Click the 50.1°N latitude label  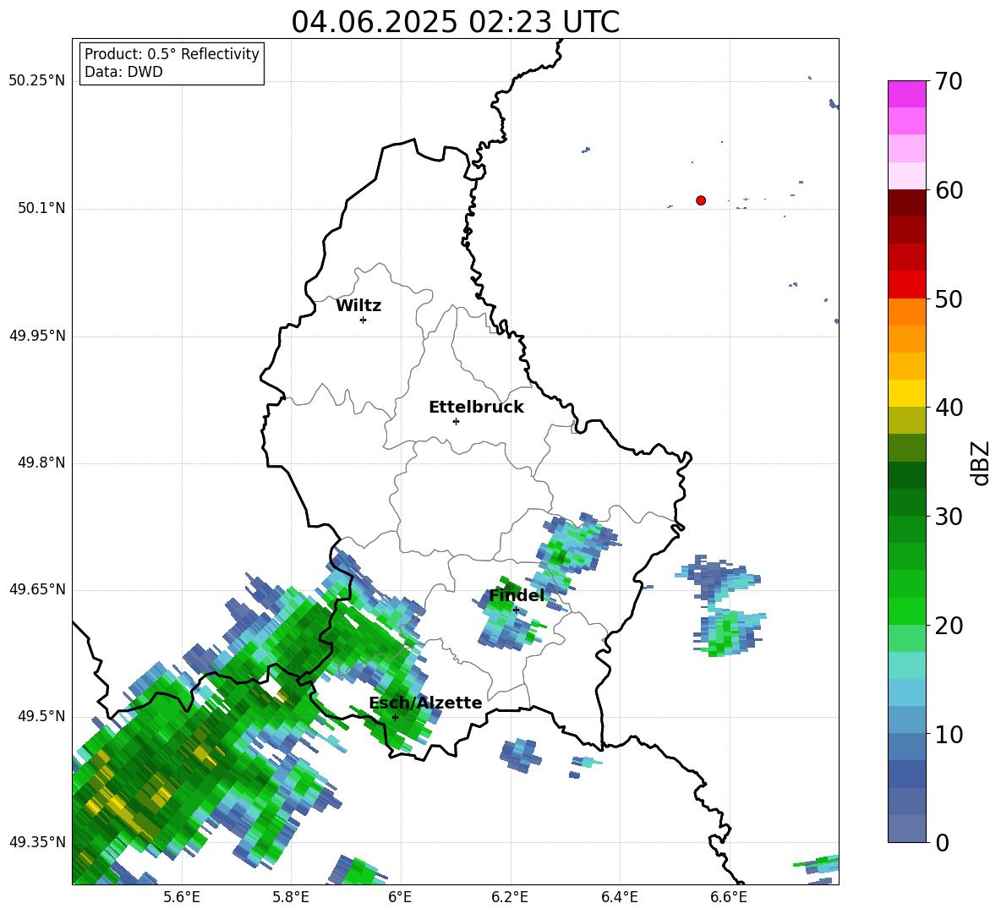pos(41,208)
